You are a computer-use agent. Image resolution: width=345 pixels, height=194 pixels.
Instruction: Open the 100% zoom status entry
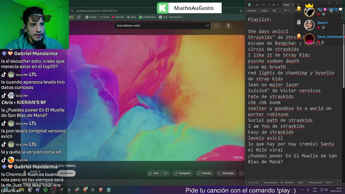point(301,182)
